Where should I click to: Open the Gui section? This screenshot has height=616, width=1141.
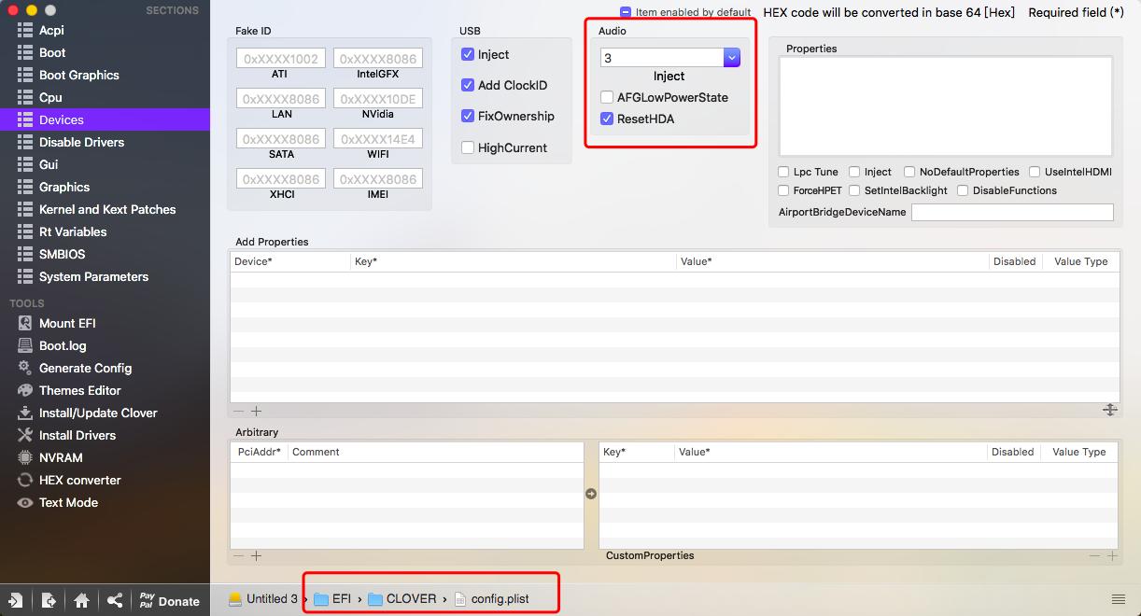pos(49,164)
